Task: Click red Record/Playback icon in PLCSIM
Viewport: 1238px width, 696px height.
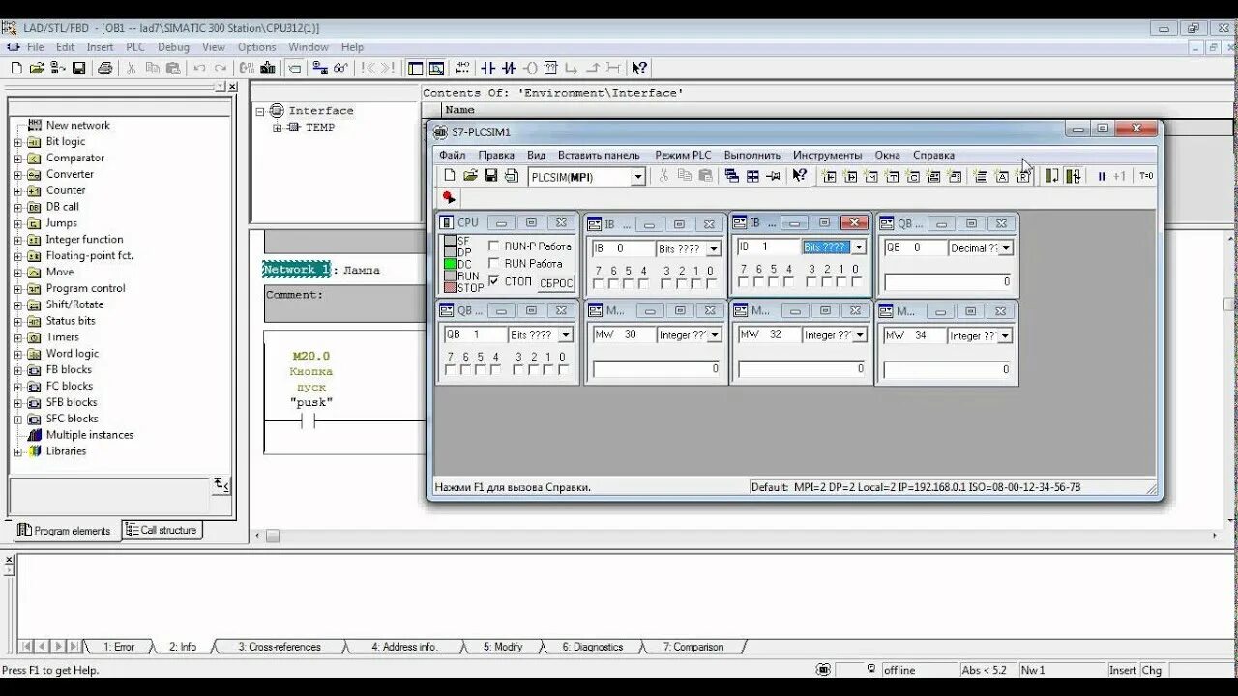Action: coord(449,197)
